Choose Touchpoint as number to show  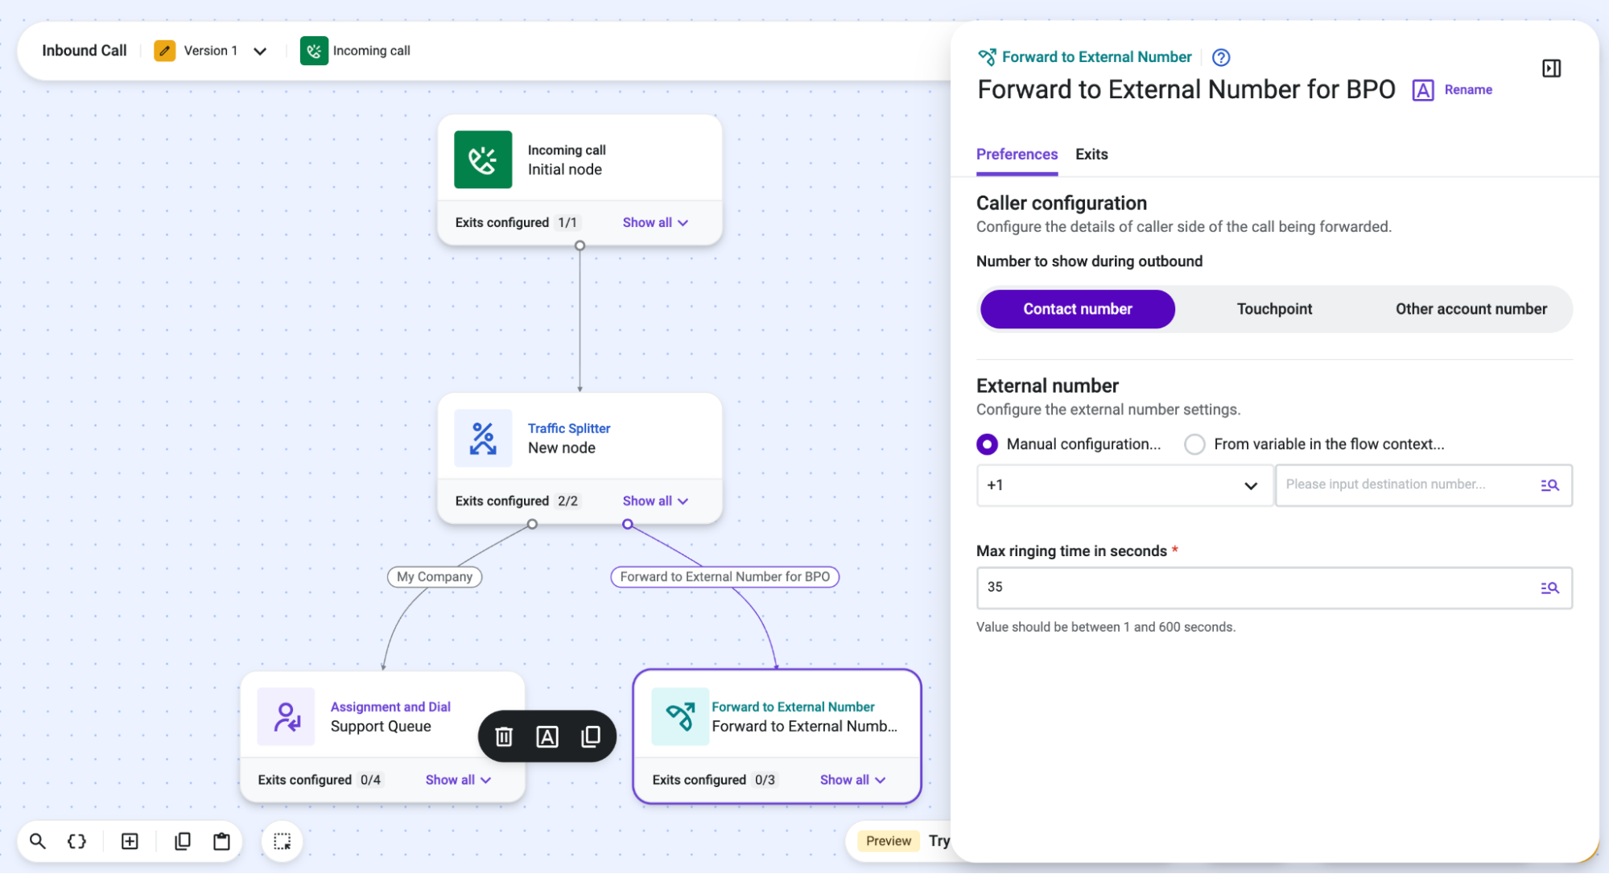pos(1274,309)
